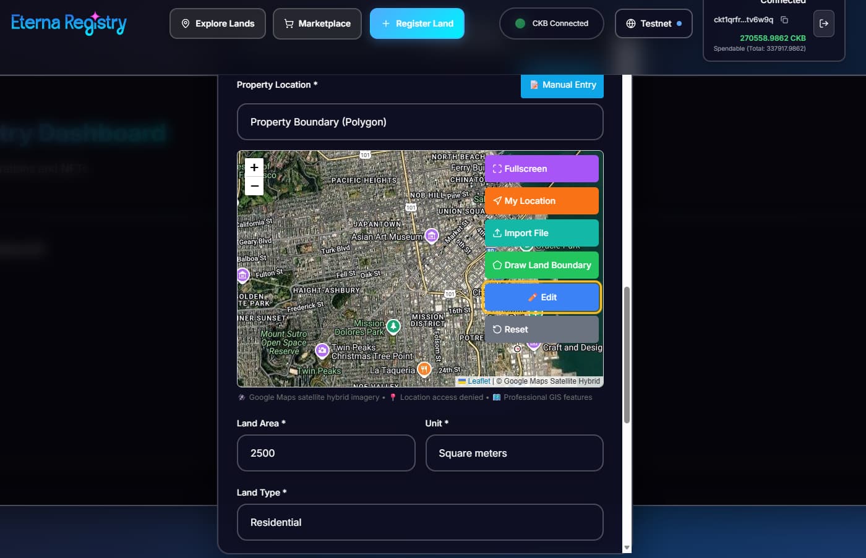Click the logout disconnect wallet icon
The width and height of the screenshot is (866, 558).
tap(823, 23)
